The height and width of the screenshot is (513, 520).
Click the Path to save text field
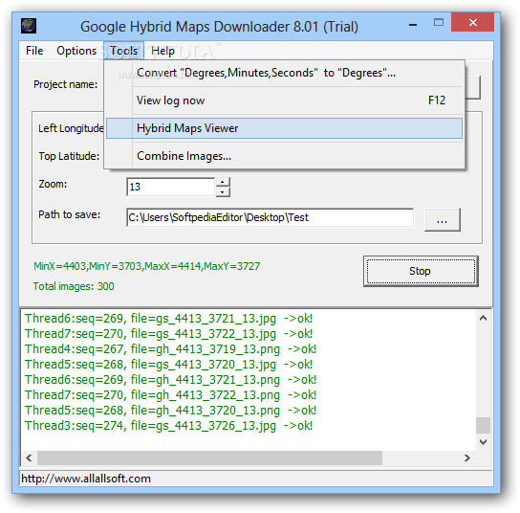click(x=270, y=217)
